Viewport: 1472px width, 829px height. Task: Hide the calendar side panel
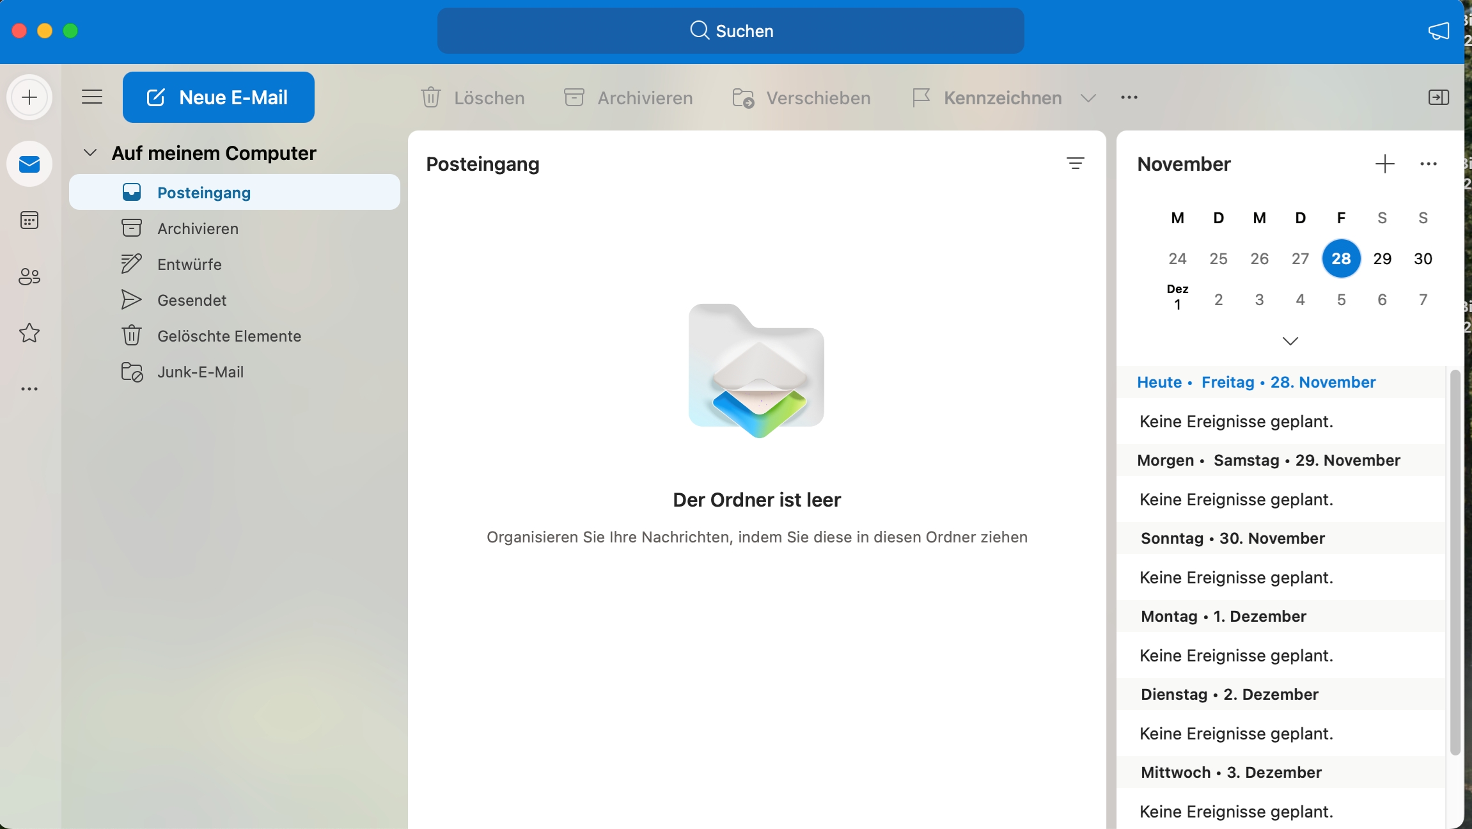[1438, 97]
